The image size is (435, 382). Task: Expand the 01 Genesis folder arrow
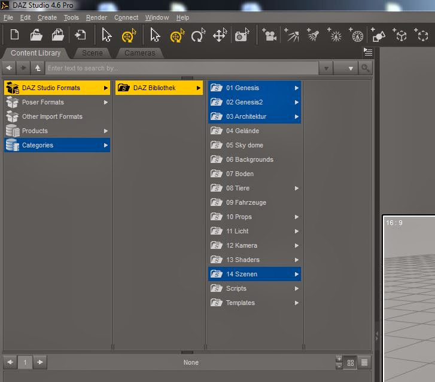click(296, 88)
